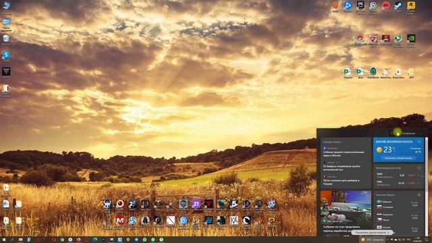Select the pink-blue creature game icon
432x243 pixels.
(x=272, y=204)
